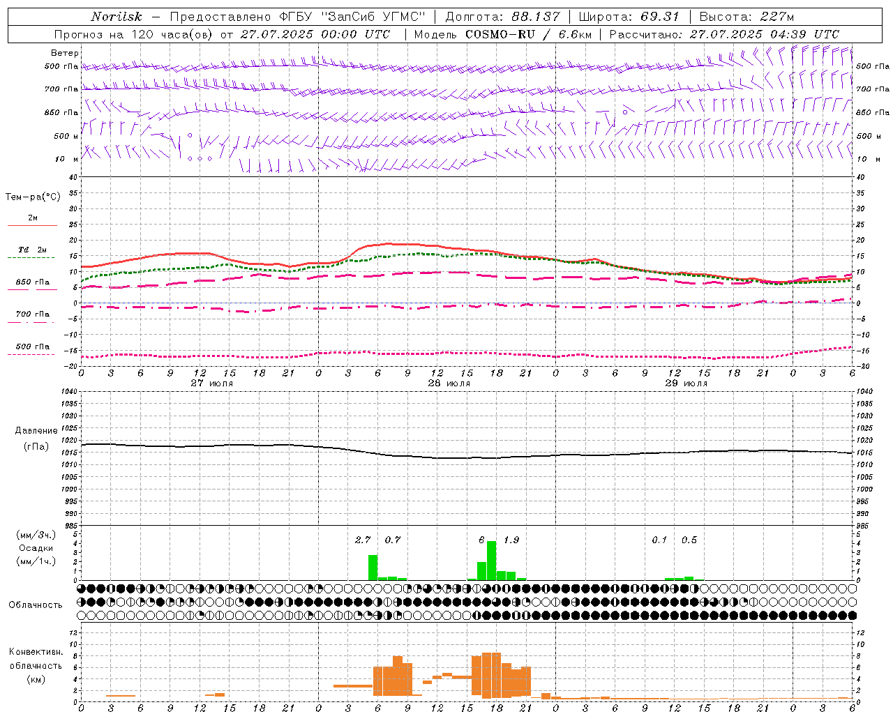Click the '2.7' precipitation amount value
This screenshot has width=893, height=714.
point(363,540)
